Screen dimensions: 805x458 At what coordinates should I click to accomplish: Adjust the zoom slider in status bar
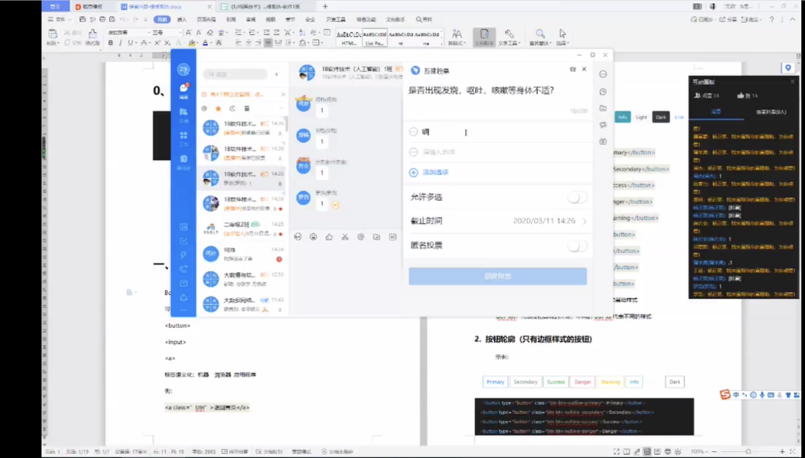tap(748, 452)
